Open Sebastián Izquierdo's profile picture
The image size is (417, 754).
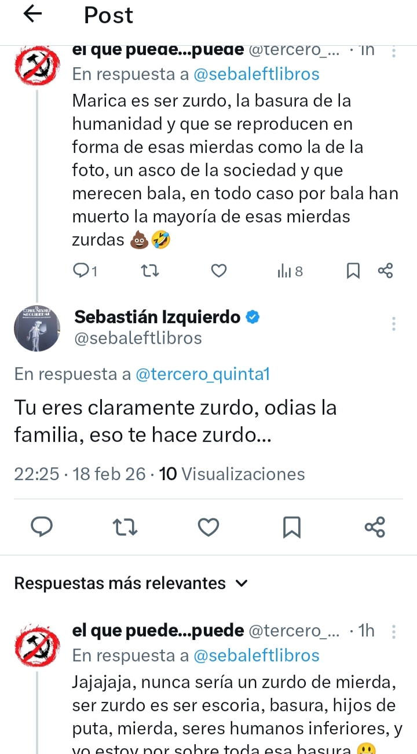pyautogui.click(x=38, y=327)
